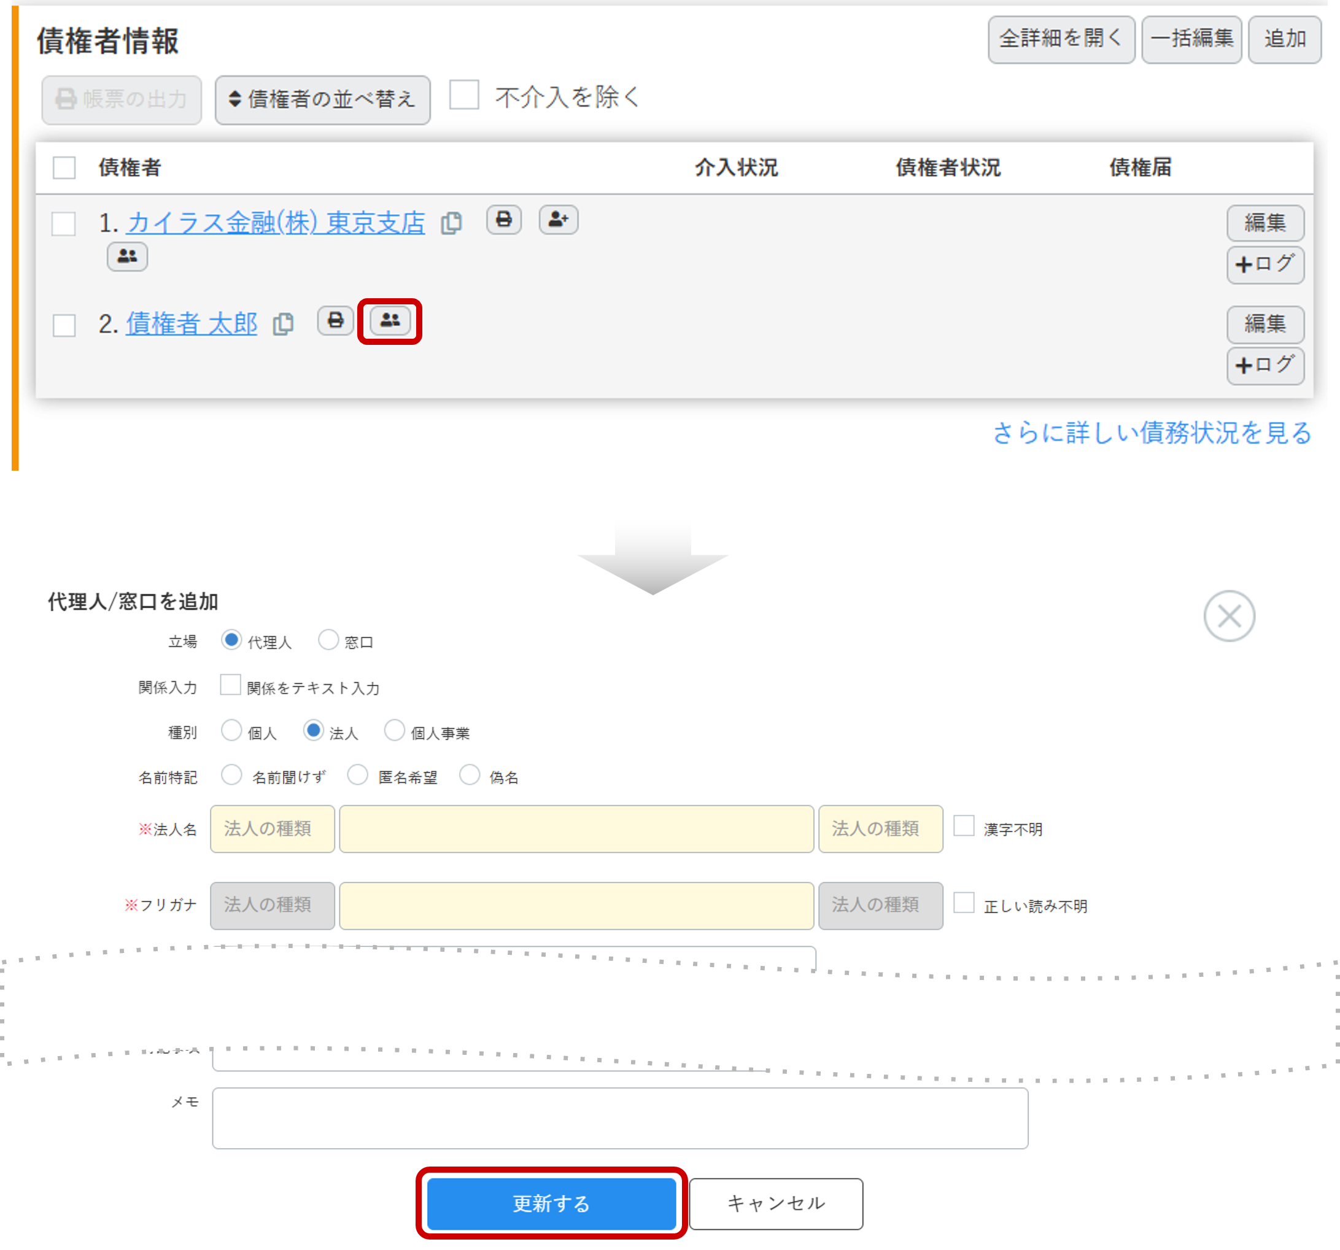Select the 名前聞けず option
Screen dimensions: 1340x1250
coord(231,775)
